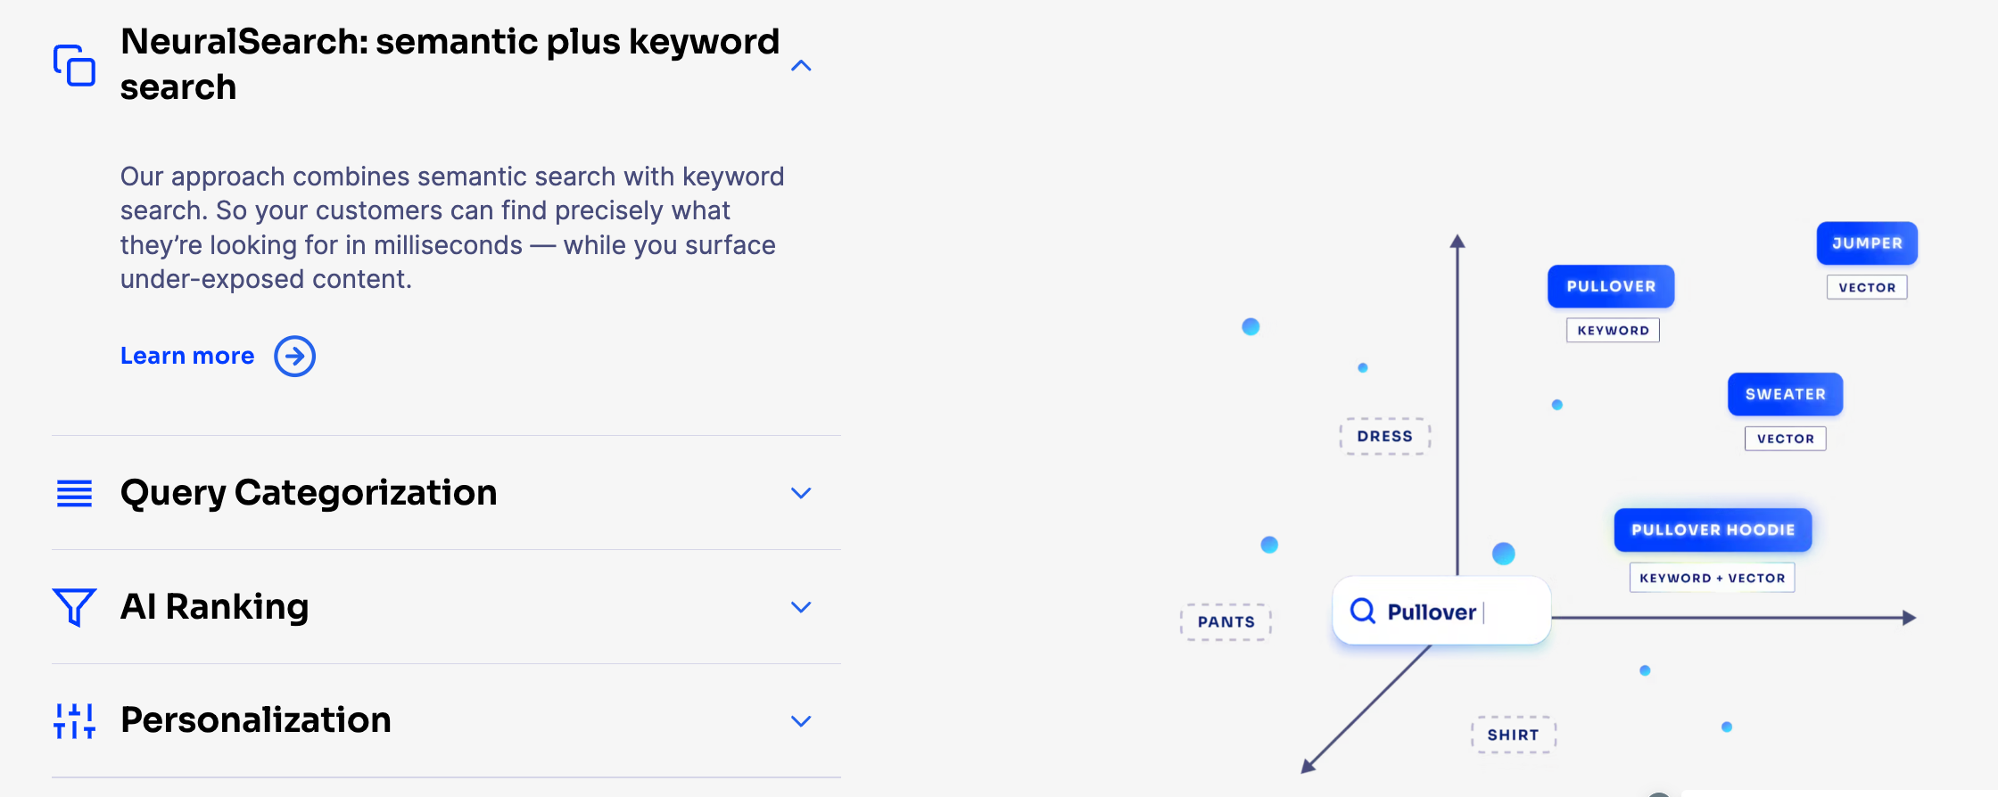
Task: Expand the Query Categorization chevron
Action: [x=801, y=493]
